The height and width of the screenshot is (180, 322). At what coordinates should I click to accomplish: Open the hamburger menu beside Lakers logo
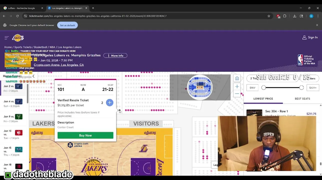[7, 38]
